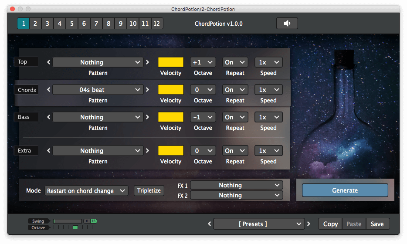The height and width of the screenshot is (244, 407).
Task: Open the Mode dropdown
Action: 86,191
